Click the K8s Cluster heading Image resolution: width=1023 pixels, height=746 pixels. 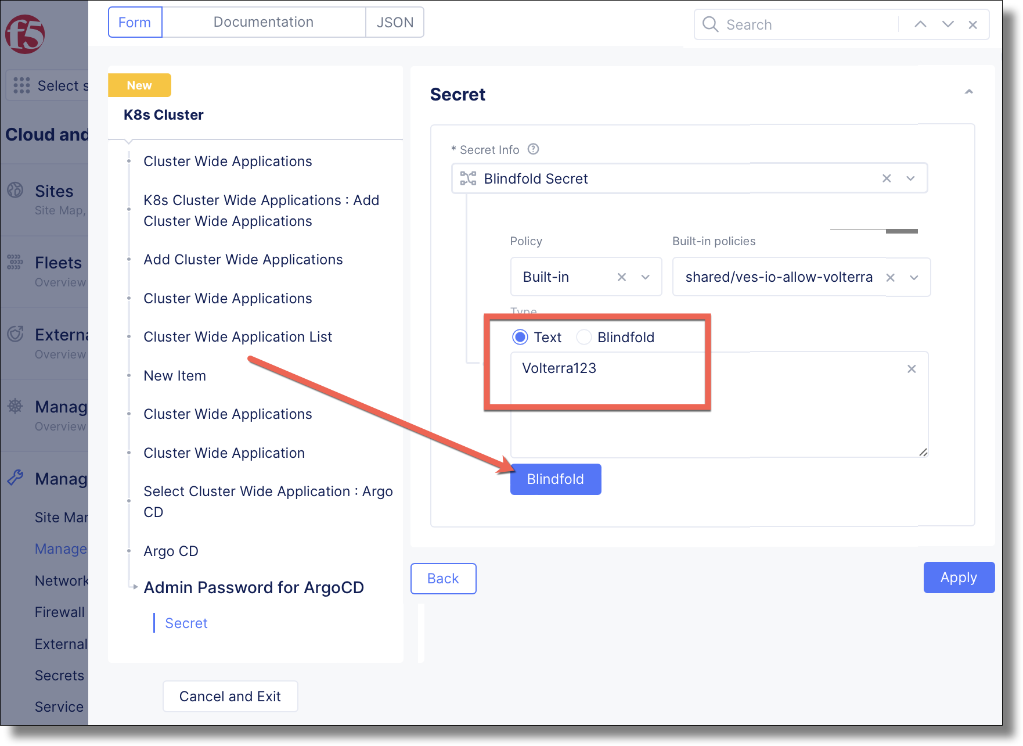[164, 114]
